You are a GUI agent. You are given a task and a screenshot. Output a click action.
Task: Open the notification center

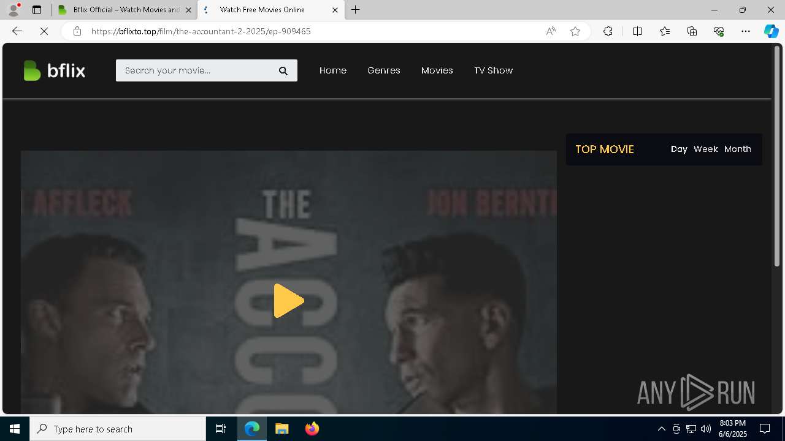(765, 429)
